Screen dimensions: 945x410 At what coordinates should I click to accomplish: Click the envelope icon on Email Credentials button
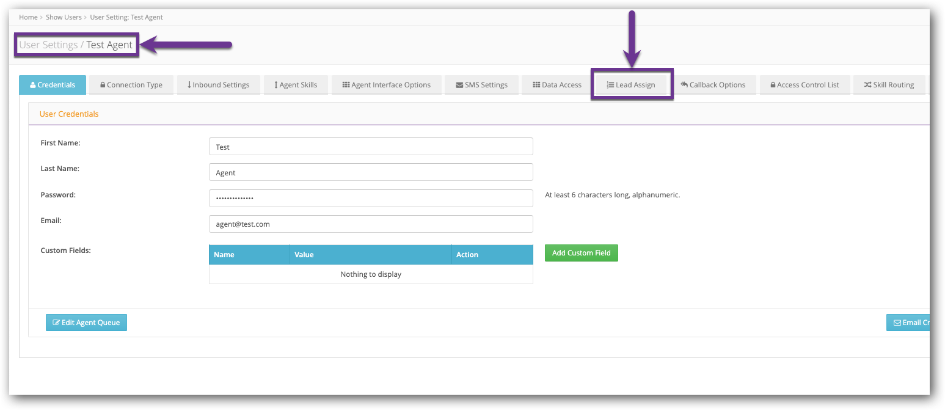pos(897,322)
